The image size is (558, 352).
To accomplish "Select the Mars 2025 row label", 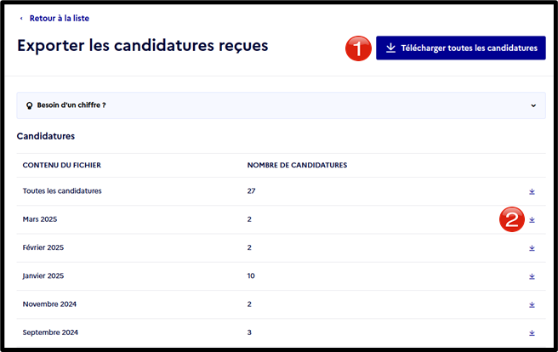I will tap(40, 219).
